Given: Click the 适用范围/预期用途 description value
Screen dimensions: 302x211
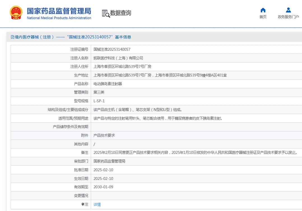Looking at the screenshot, I should coord(158,118).
